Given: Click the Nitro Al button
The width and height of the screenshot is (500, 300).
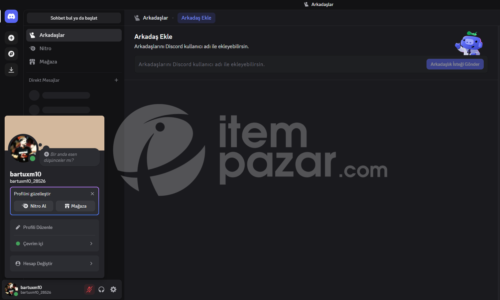Looking at the screenshot, I should (34, 206).
